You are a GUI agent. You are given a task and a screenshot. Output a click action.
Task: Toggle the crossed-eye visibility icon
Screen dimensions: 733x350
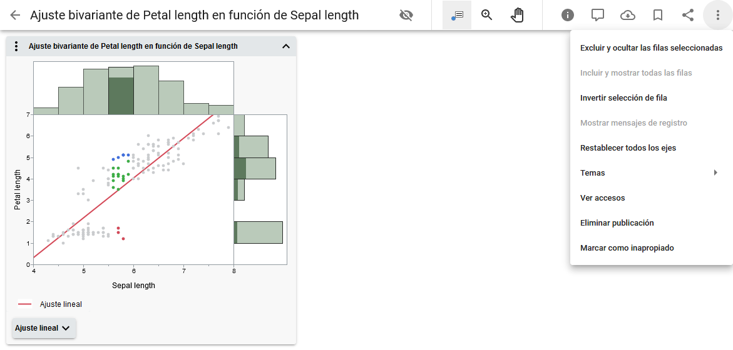pyautogui.click(x=406, y=15)
